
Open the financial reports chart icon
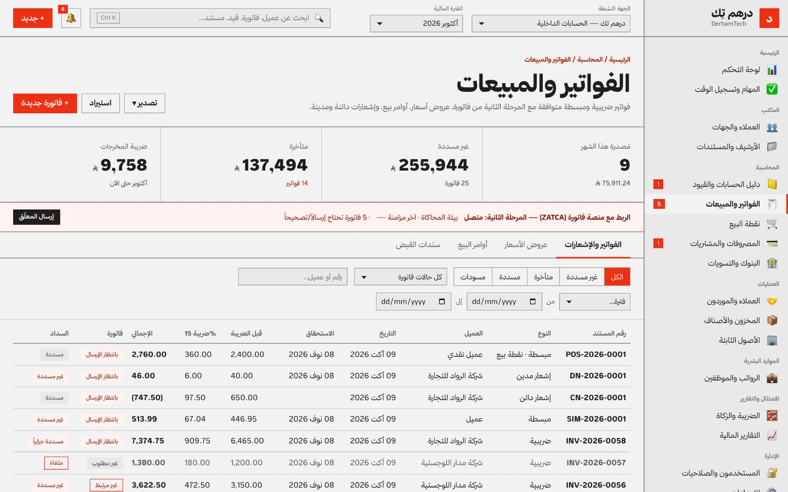pyautogui.click(x=772, y=436)
